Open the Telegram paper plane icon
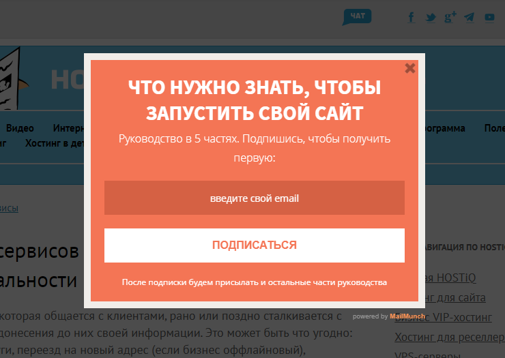This screenshot has height=358, width=505. tap(470, 17)
